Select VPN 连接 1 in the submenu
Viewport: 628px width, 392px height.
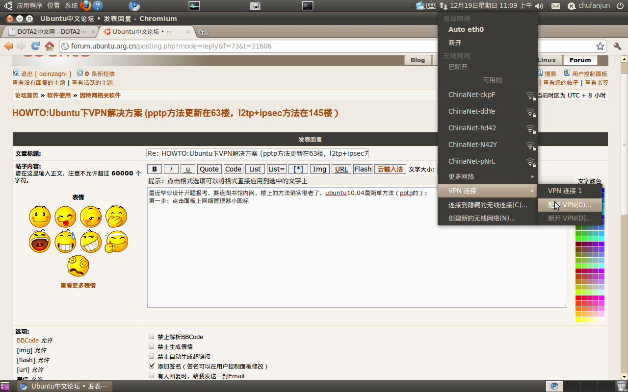tap(570, 191)
